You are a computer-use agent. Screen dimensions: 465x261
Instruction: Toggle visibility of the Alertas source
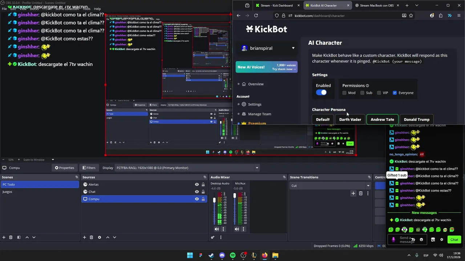coord(197,185)
